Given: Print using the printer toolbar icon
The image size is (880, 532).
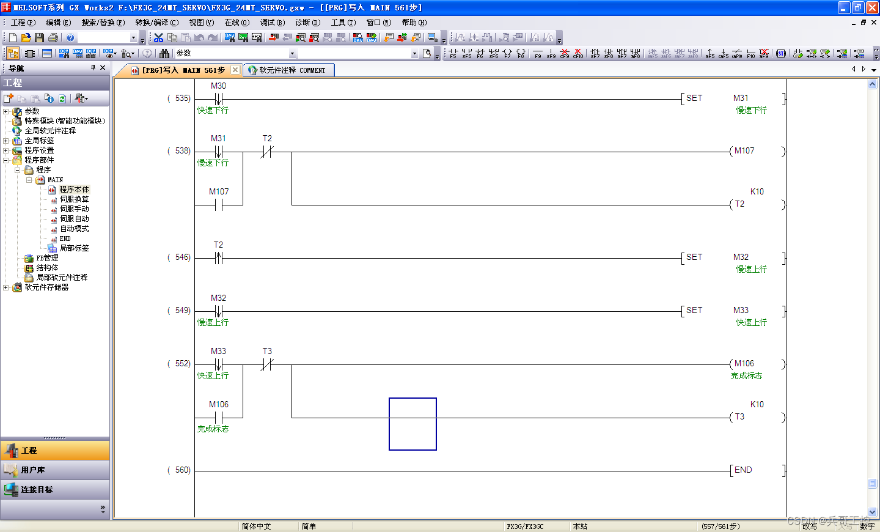Looking at the screenshot, I should pos(53,38).
